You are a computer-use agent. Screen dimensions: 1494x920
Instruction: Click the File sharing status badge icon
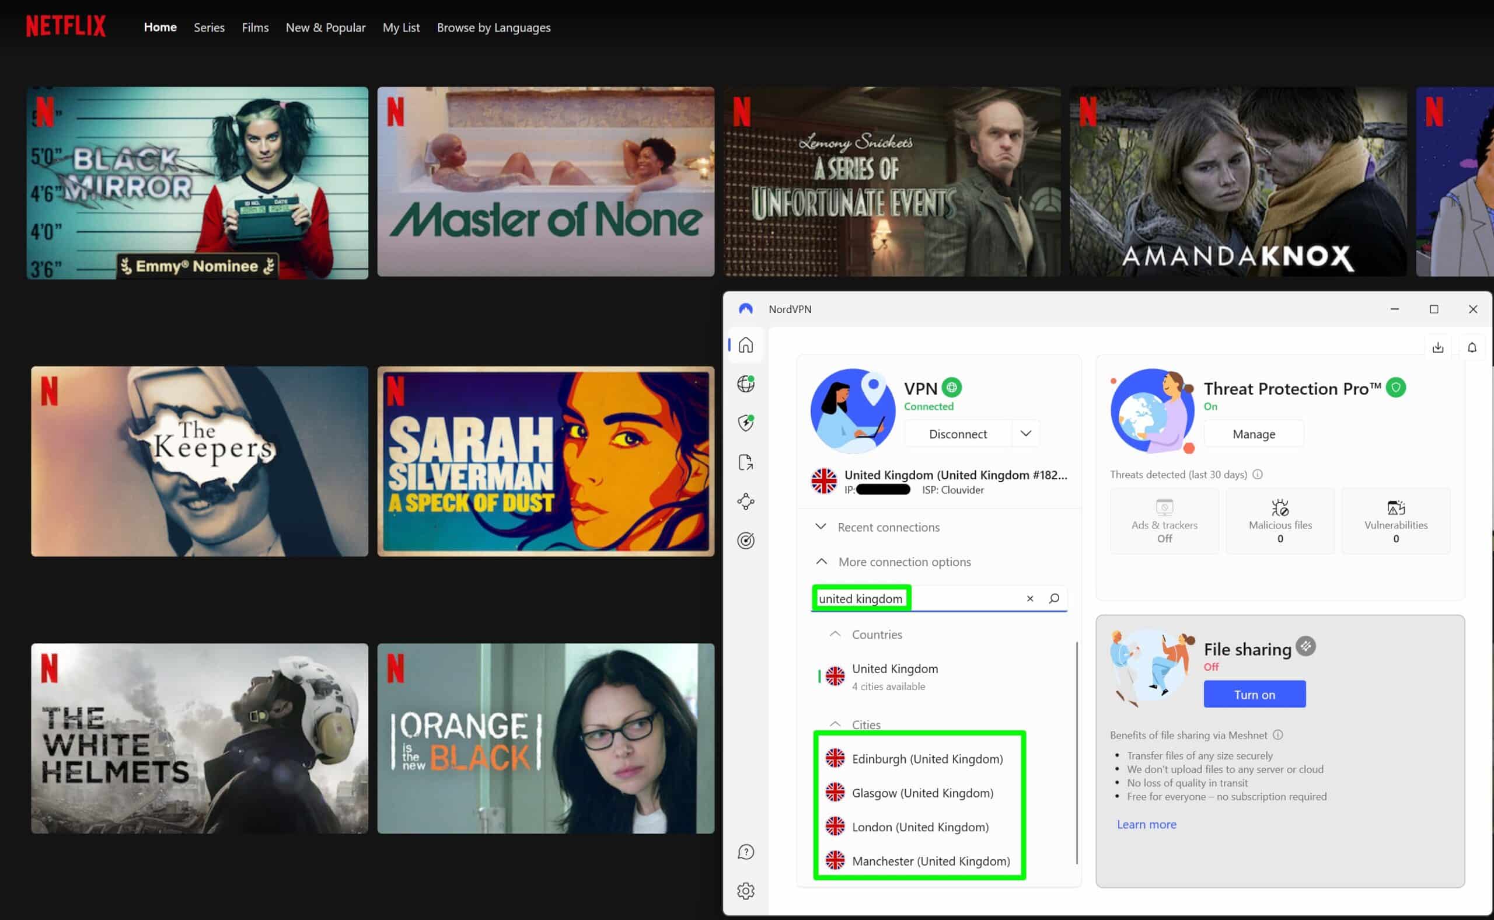point(1305,646)
